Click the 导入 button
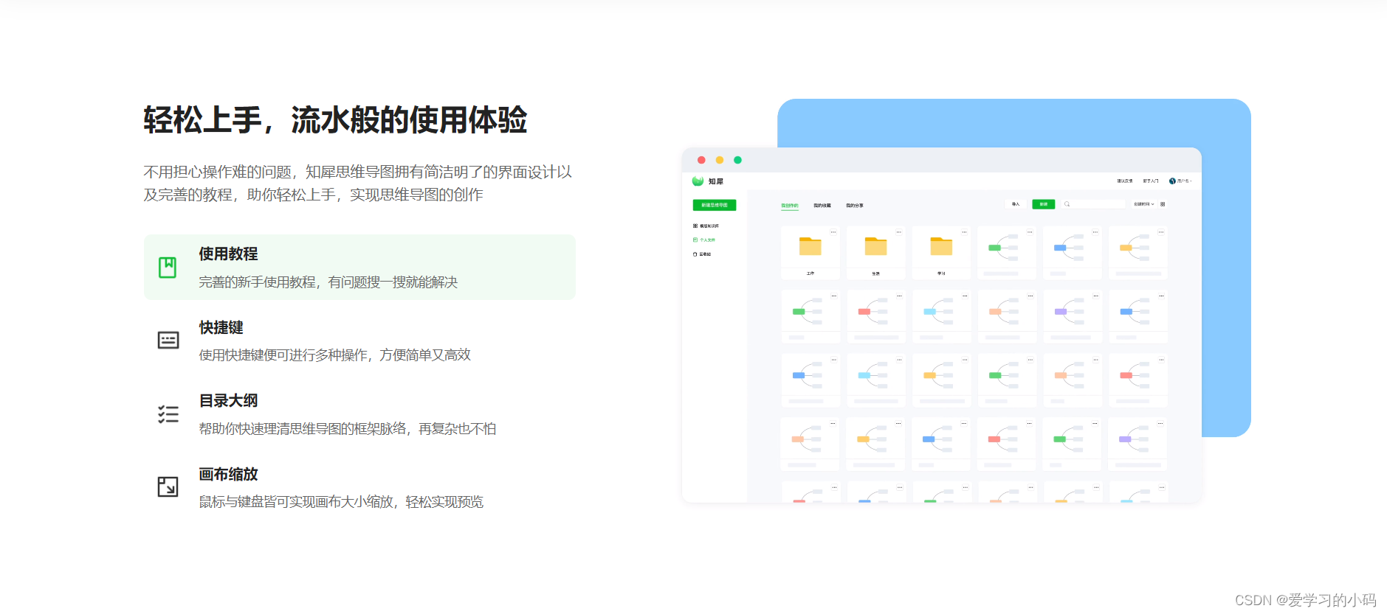This screenshot has height=614, width=1387. click(x=1016, y=204)
